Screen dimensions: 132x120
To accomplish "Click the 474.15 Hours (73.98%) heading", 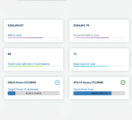I will coord(88,82).
